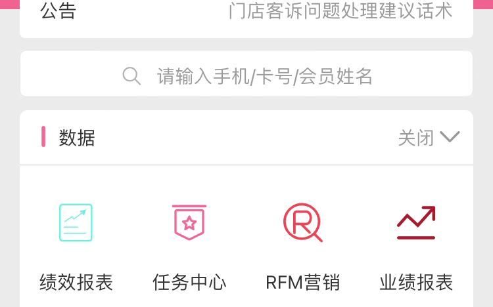Choose the 业绩报表 label
This screenshot has width=493, height=307.
(x=416, y=282)
